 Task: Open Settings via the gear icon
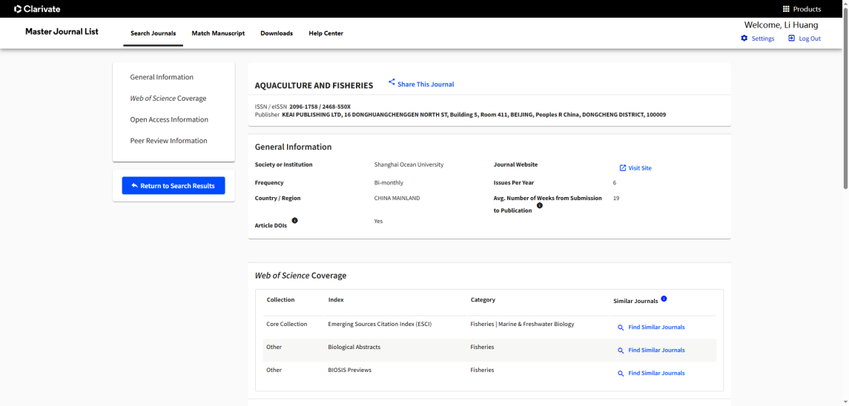click(744, 39)
